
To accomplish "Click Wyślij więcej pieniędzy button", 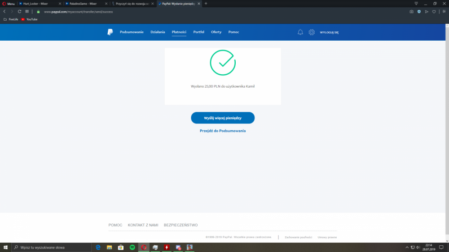I will [x=223, y=118].
